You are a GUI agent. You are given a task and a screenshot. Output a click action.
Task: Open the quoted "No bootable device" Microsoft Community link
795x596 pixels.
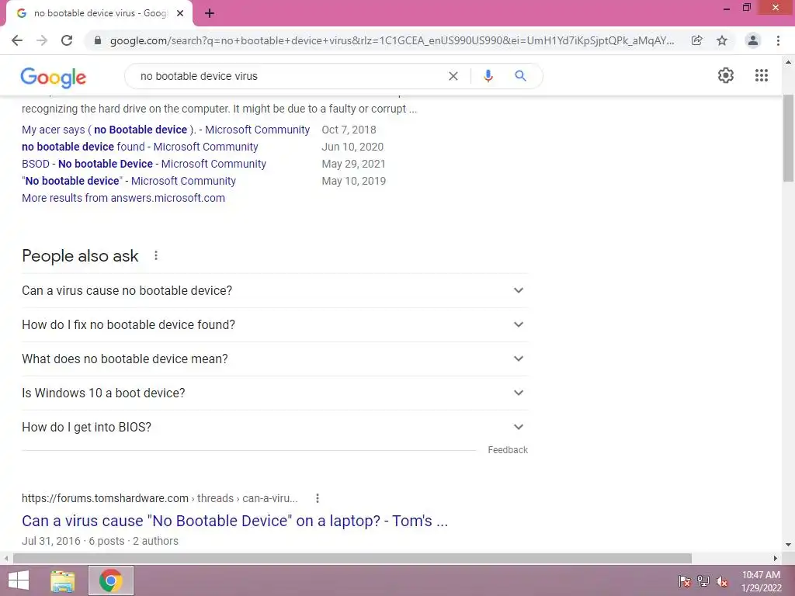coord(129,181)
